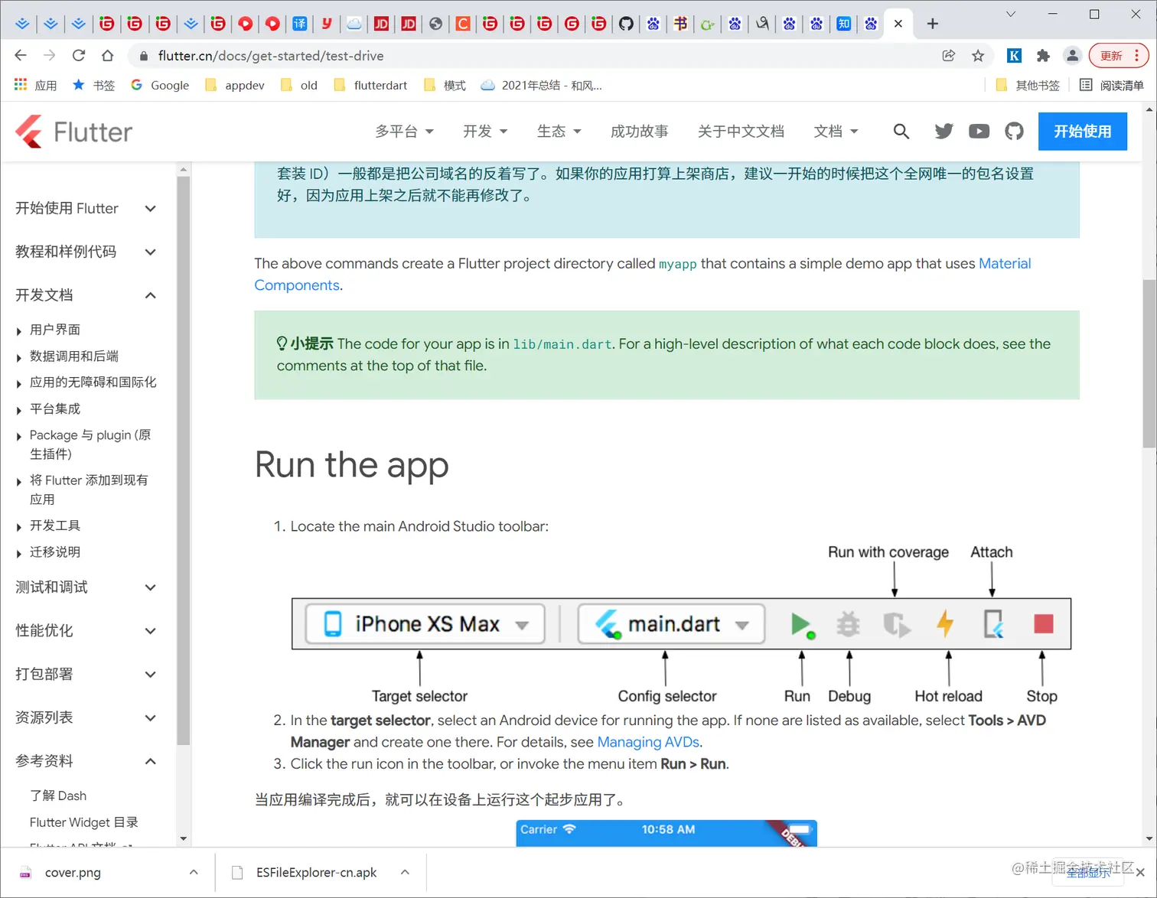This screenshot has height=898, width=1157.
Task: Open a new tab with the plus icon
Action: 932,24
